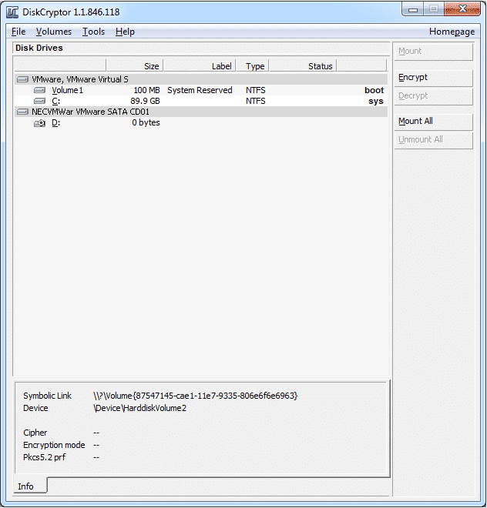Click the VMware Virtual S disk icon
The image size is (487, 508).
tap(22, 79)
